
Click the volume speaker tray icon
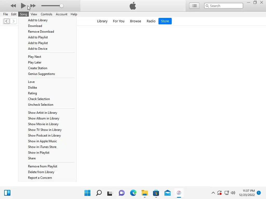(233, 193)
